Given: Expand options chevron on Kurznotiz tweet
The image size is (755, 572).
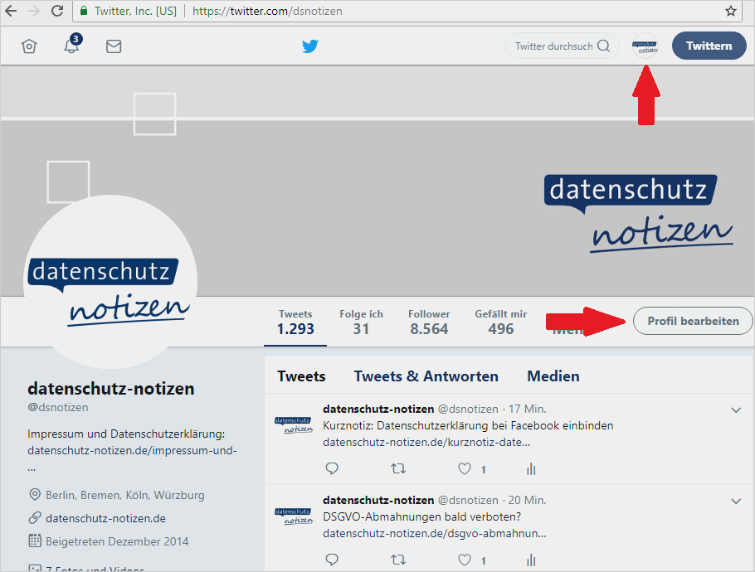Looking at the screenshot, I should coord(736,410).
